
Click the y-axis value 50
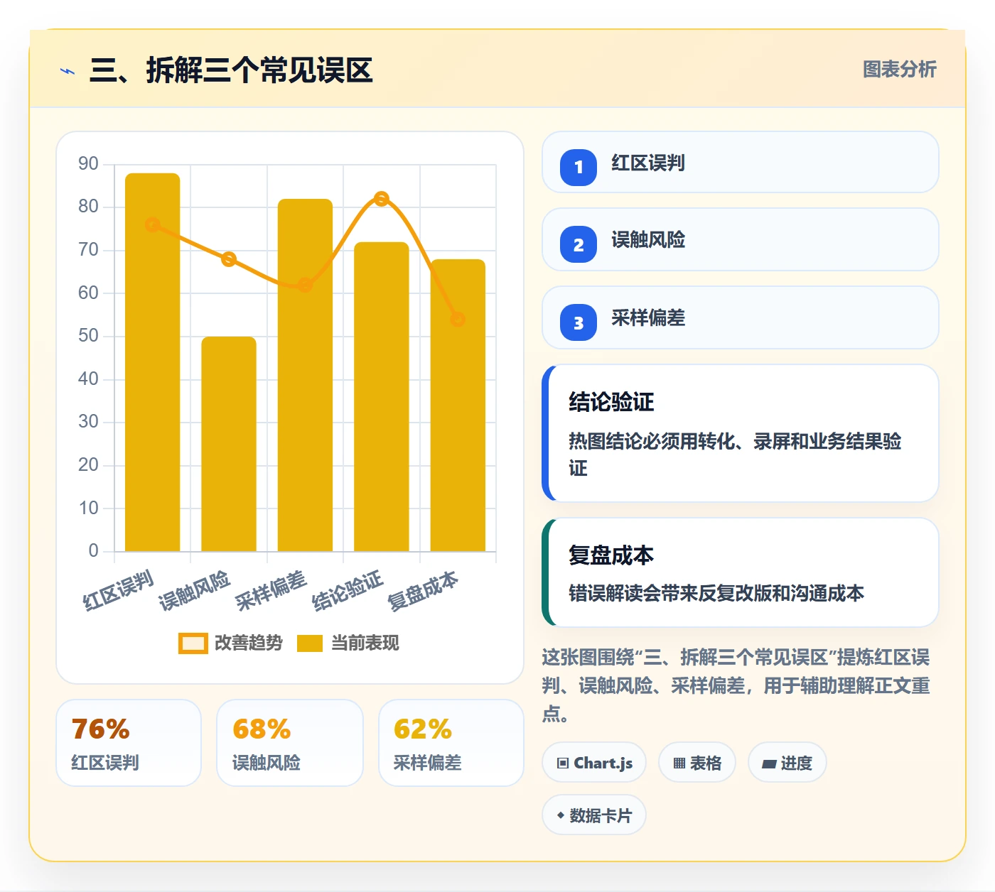pos(88,336)
